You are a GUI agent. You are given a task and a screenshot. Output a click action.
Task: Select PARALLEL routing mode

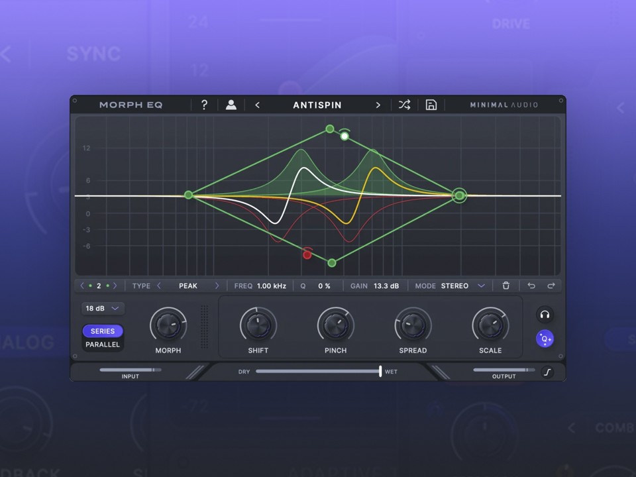coord(103,344)
